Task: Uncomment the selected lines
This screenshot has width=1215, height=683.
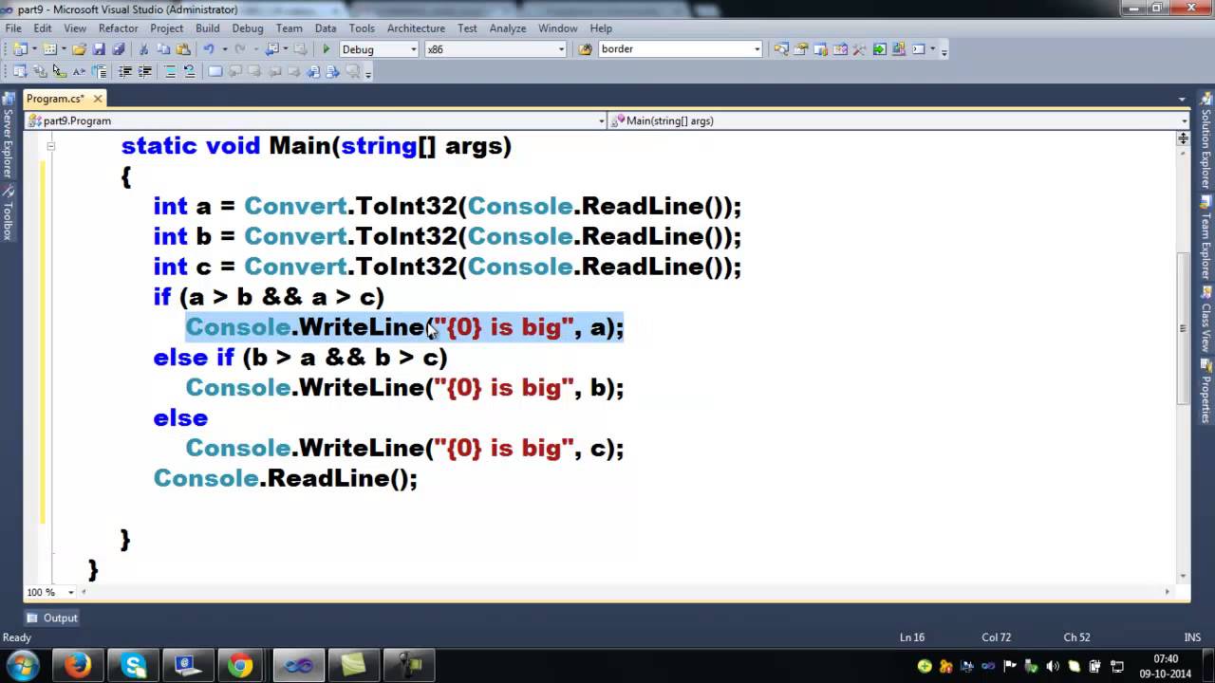Action: coord(189,71)
